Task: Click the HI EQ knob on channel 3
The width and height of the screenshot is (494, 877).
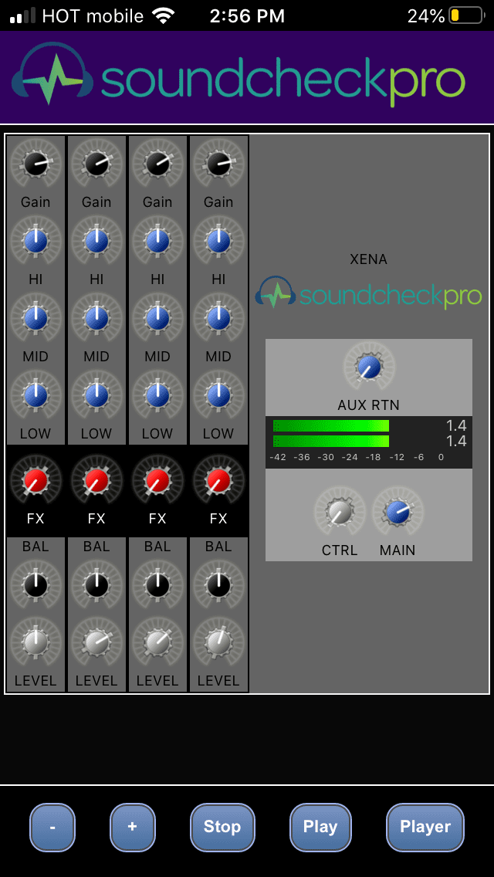Action: pyautogui.click(x=157, y=241)
